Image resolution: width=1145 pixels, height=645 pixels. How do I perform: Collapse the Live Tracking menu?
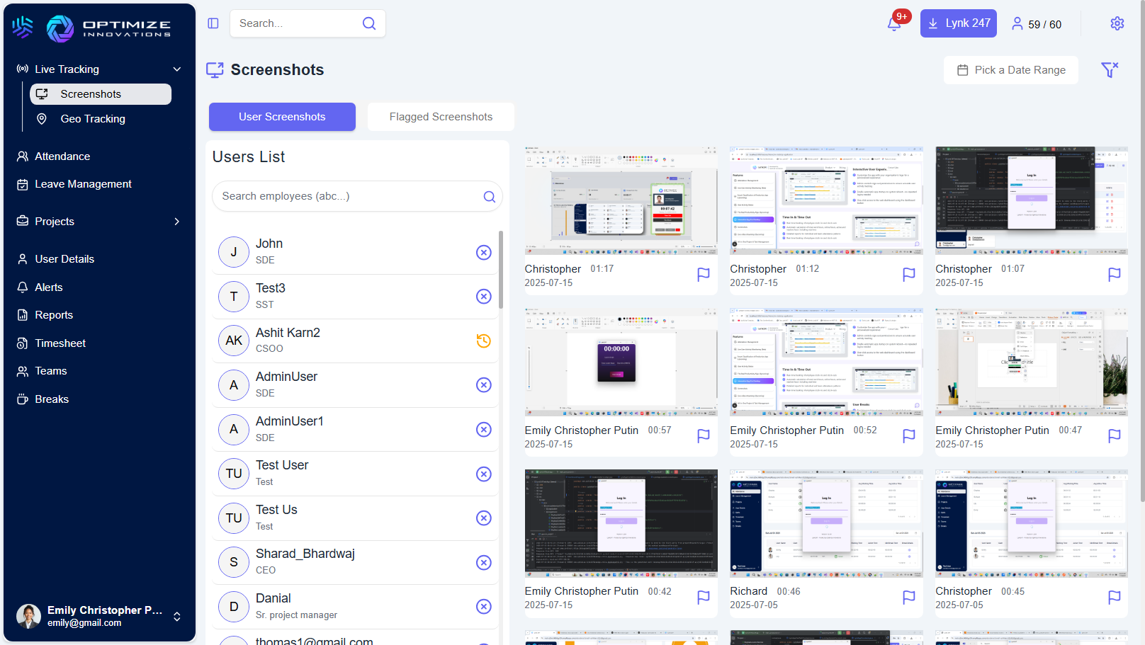tap(176, 69)
